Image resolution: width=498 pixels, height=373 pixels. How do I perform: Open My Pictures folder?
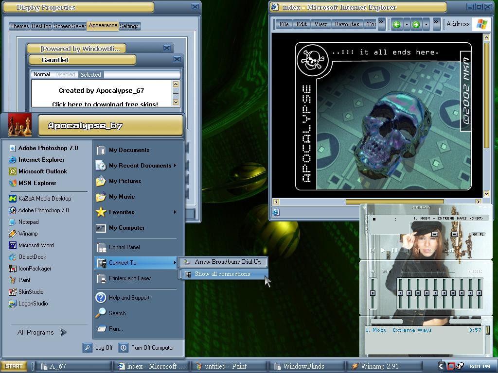coord(119,181)
